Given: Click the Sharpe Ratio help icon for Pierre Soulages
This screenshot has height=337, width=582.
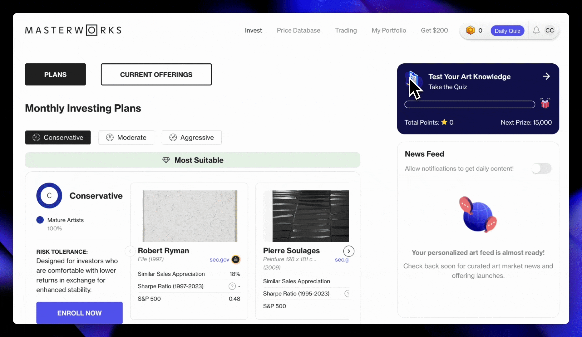Looking at the screenshot, I should [347, 294].
